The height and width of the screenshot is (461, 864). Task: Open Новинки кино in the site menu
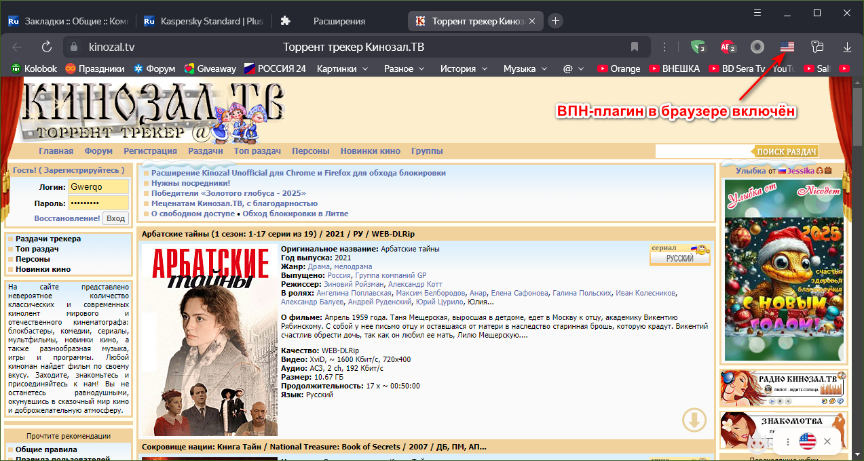(371, 151)
